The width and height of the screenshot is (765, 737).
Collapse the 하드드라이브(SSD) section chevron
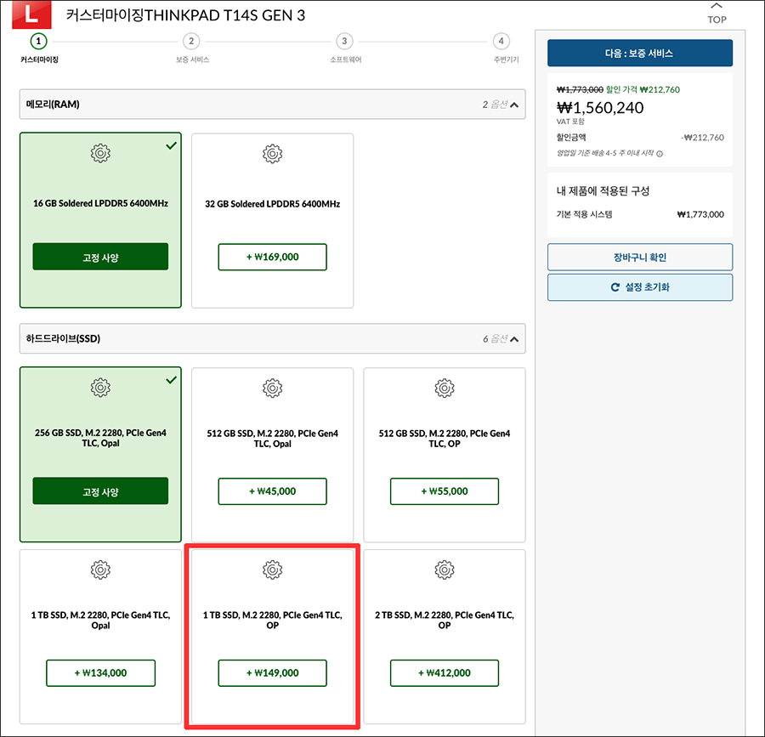514,339
